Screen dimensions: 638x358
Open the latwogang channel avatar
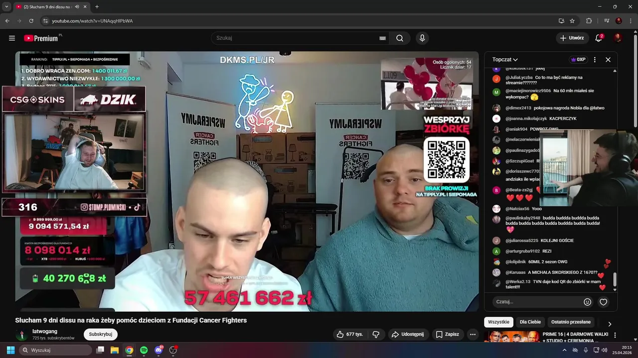(x=21, y=334)
